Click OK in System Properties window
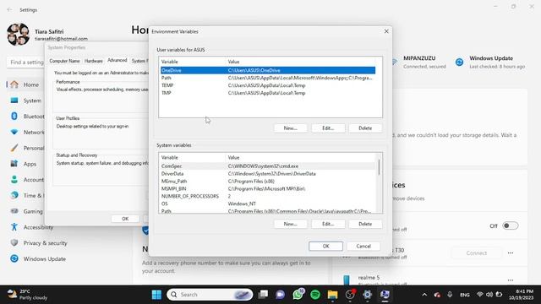 click(x=125, y=219)
